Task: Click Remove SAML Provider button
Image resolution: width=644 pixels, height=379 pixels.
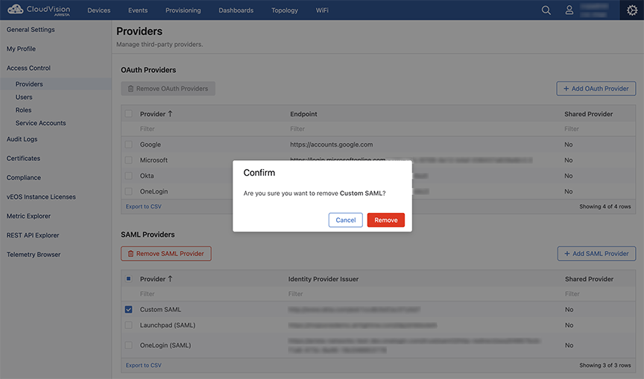Action: click(166, 253)
